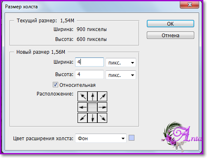Screen dimensions: 207x158
Task: Focus the Ширина input field
Action: (x=89, y=62)
